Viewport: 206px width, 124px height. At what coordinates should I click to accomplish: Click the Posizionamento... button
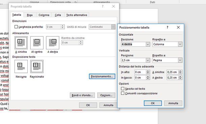pos(102,76)
